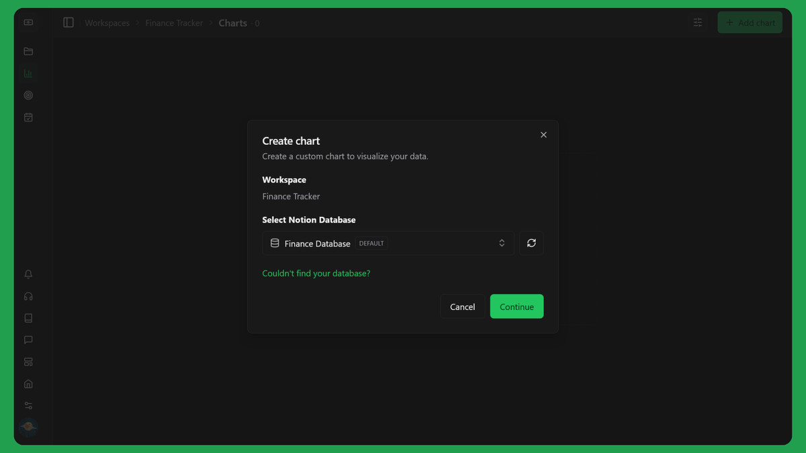The width and height of the screenshot is (806, 453).
Task: Toggle the sidebar panel icon in header
Action: click(x=69, y=23)
